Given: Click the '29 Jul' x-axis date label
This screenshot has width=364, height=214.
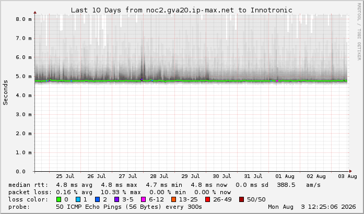Looking at the screenshot, I should (191, 176).
